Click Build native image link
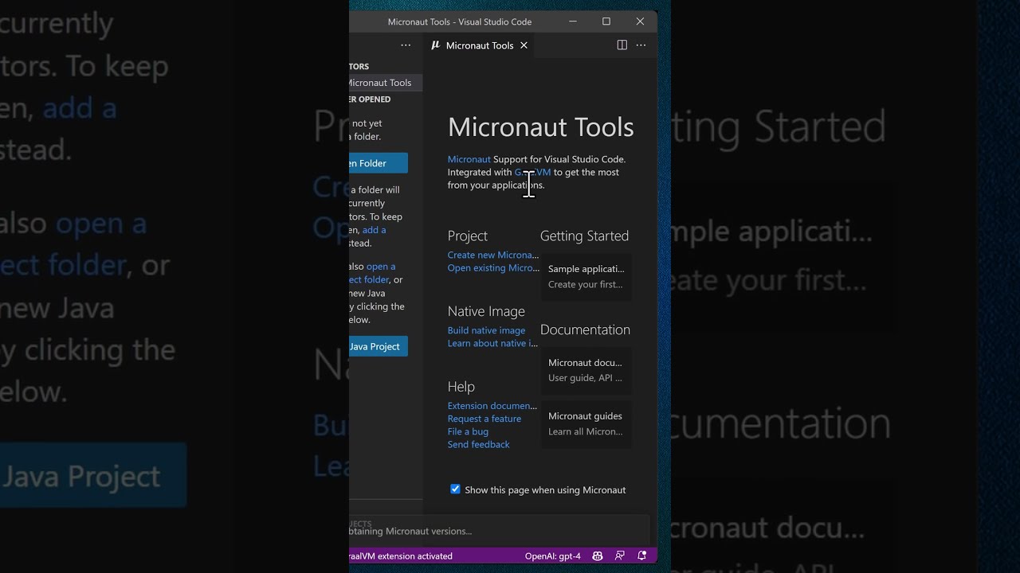This screenshot has width=1020, height=573. point(486,330)
